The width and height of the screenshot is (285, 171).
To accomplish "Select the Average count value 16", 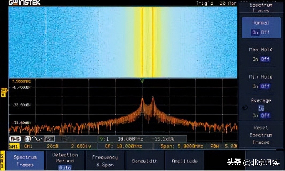I will [x=261, y=108].
